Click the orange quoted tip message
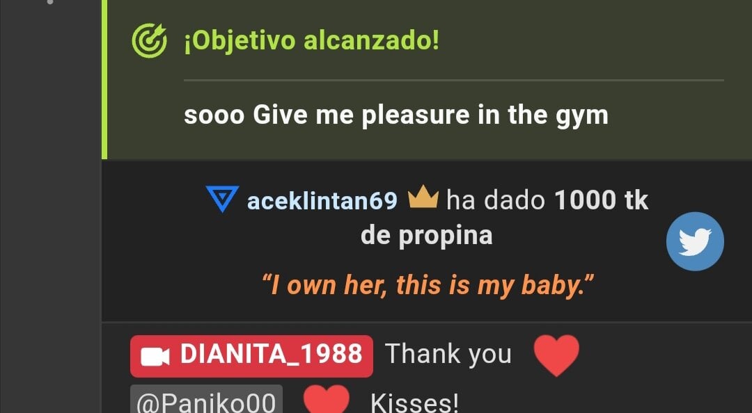This screenshot has width=752, height=413. (x=428, y=285)
